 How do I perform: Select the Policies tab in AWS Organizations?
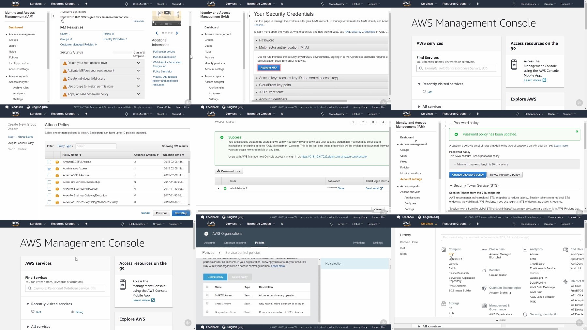260,243
